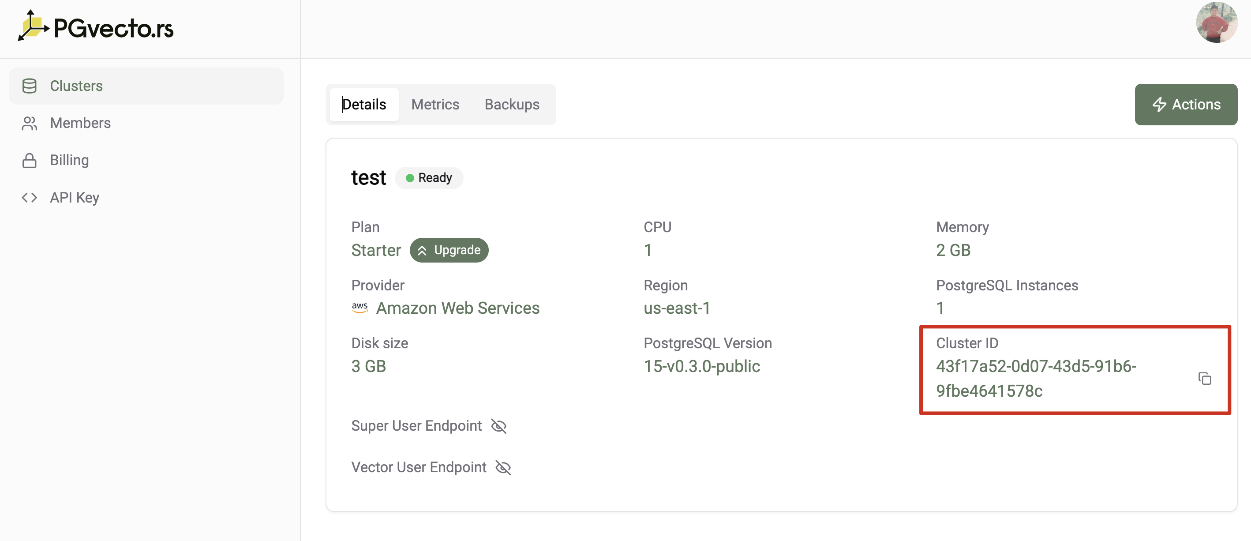
Task: Click the Clusters database icon in sidebar
Action: (29, 86)
